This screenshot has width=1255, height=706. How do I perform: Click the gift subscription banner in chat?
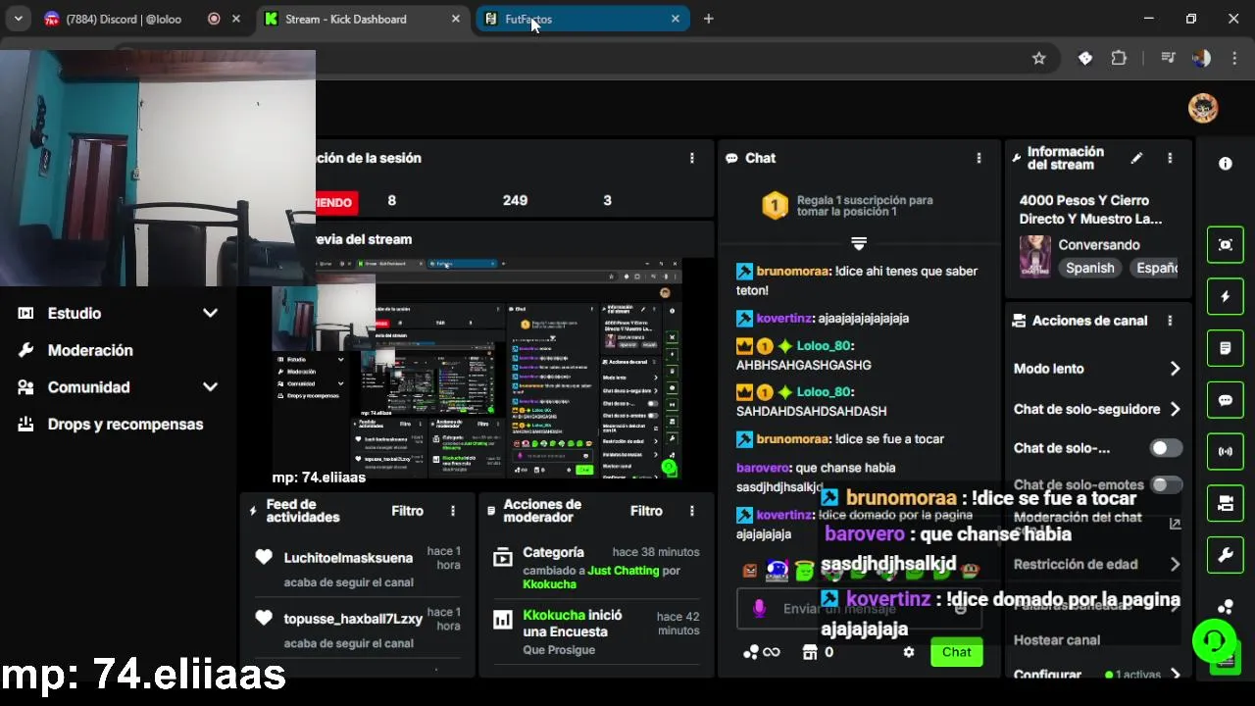(859, 205)
